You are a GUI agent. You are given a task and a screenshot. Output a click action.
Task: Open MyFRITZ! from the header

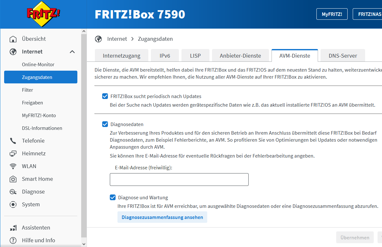(x=332, y=14)
